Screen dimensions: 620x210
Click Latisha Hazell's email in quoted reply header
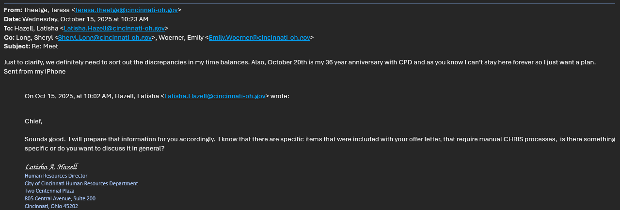(215, 96)
